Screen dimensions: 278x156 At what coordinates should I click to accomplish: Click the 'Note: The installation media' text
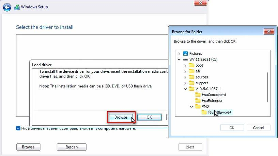click(x=96, y=86)
